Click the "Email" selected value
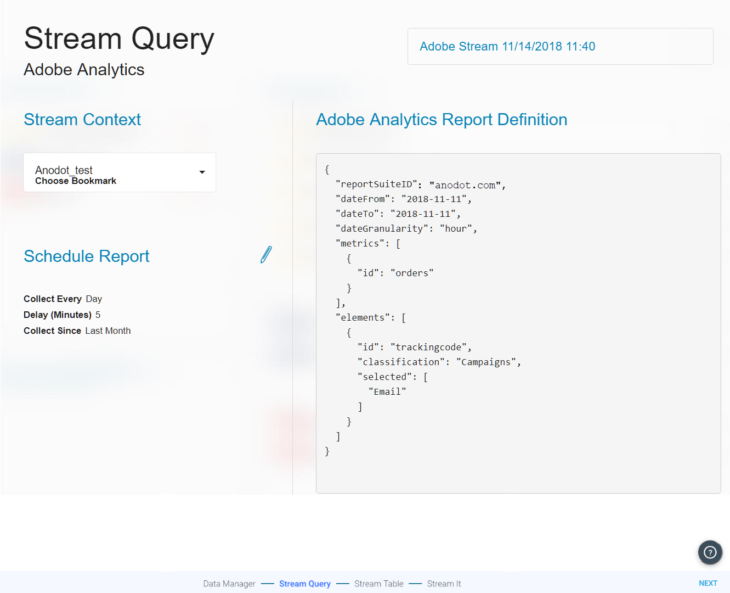The width and height of the screenshot is (730, 593). [x=387, y=392]
